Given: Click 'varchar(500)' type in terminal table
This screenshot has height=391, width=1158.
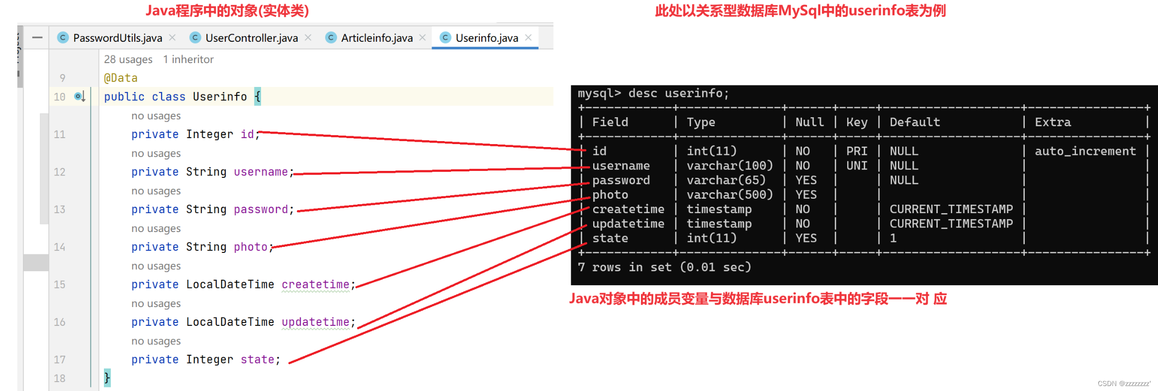Looking at the screenshot, I should pos(730,195).
